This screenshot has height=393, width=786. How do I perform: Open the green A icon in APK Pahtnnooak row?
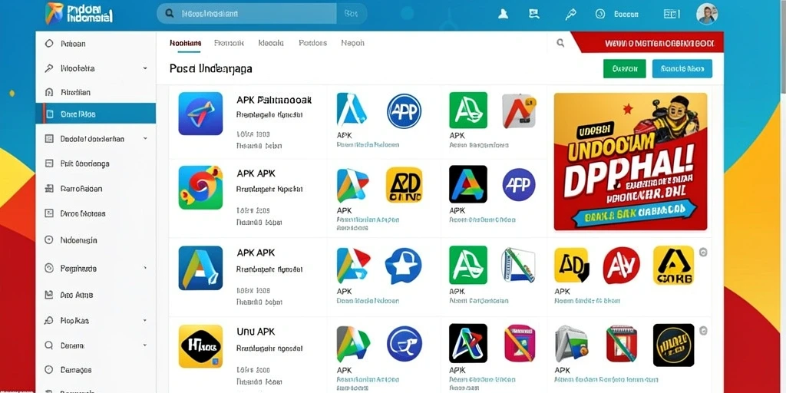(468, 111)
